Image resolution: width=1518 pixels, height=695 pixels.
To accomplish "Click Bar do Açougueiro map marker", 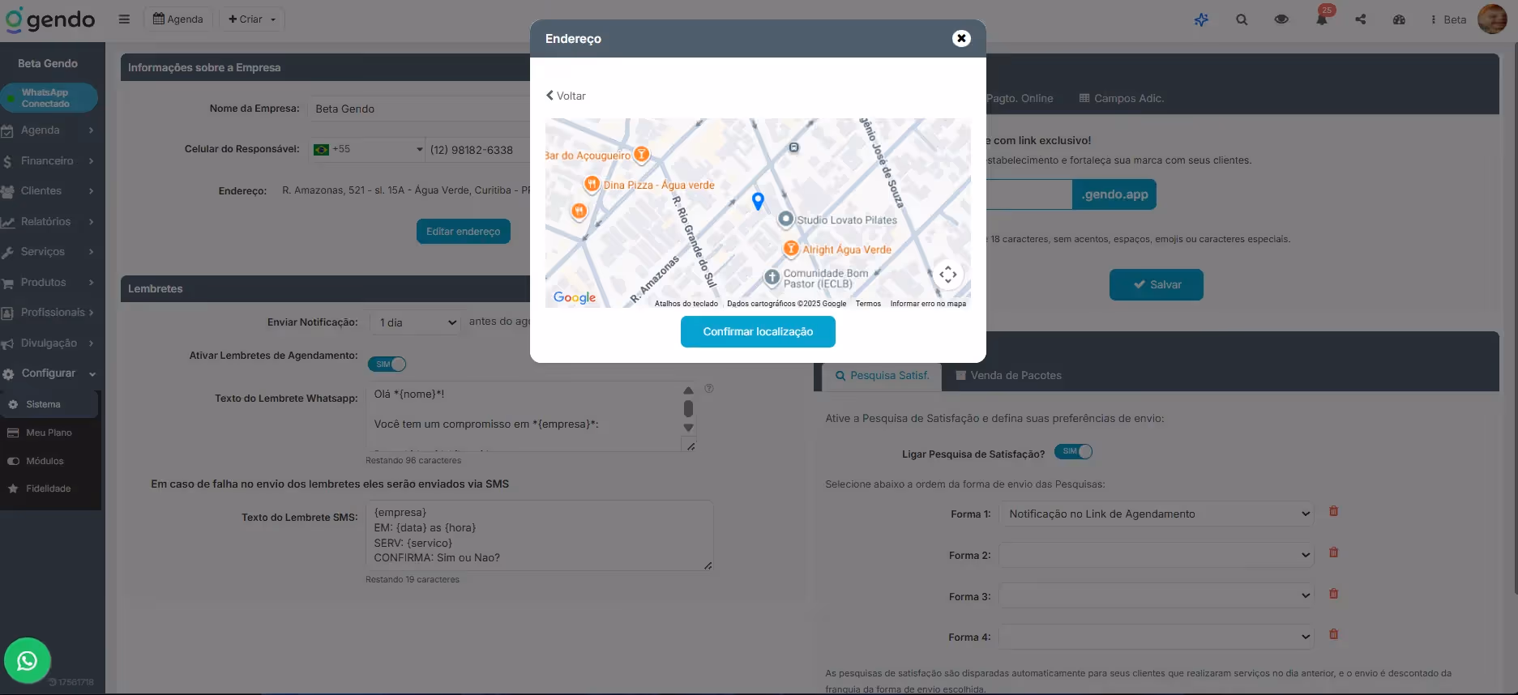I will [x=641, y=154].
